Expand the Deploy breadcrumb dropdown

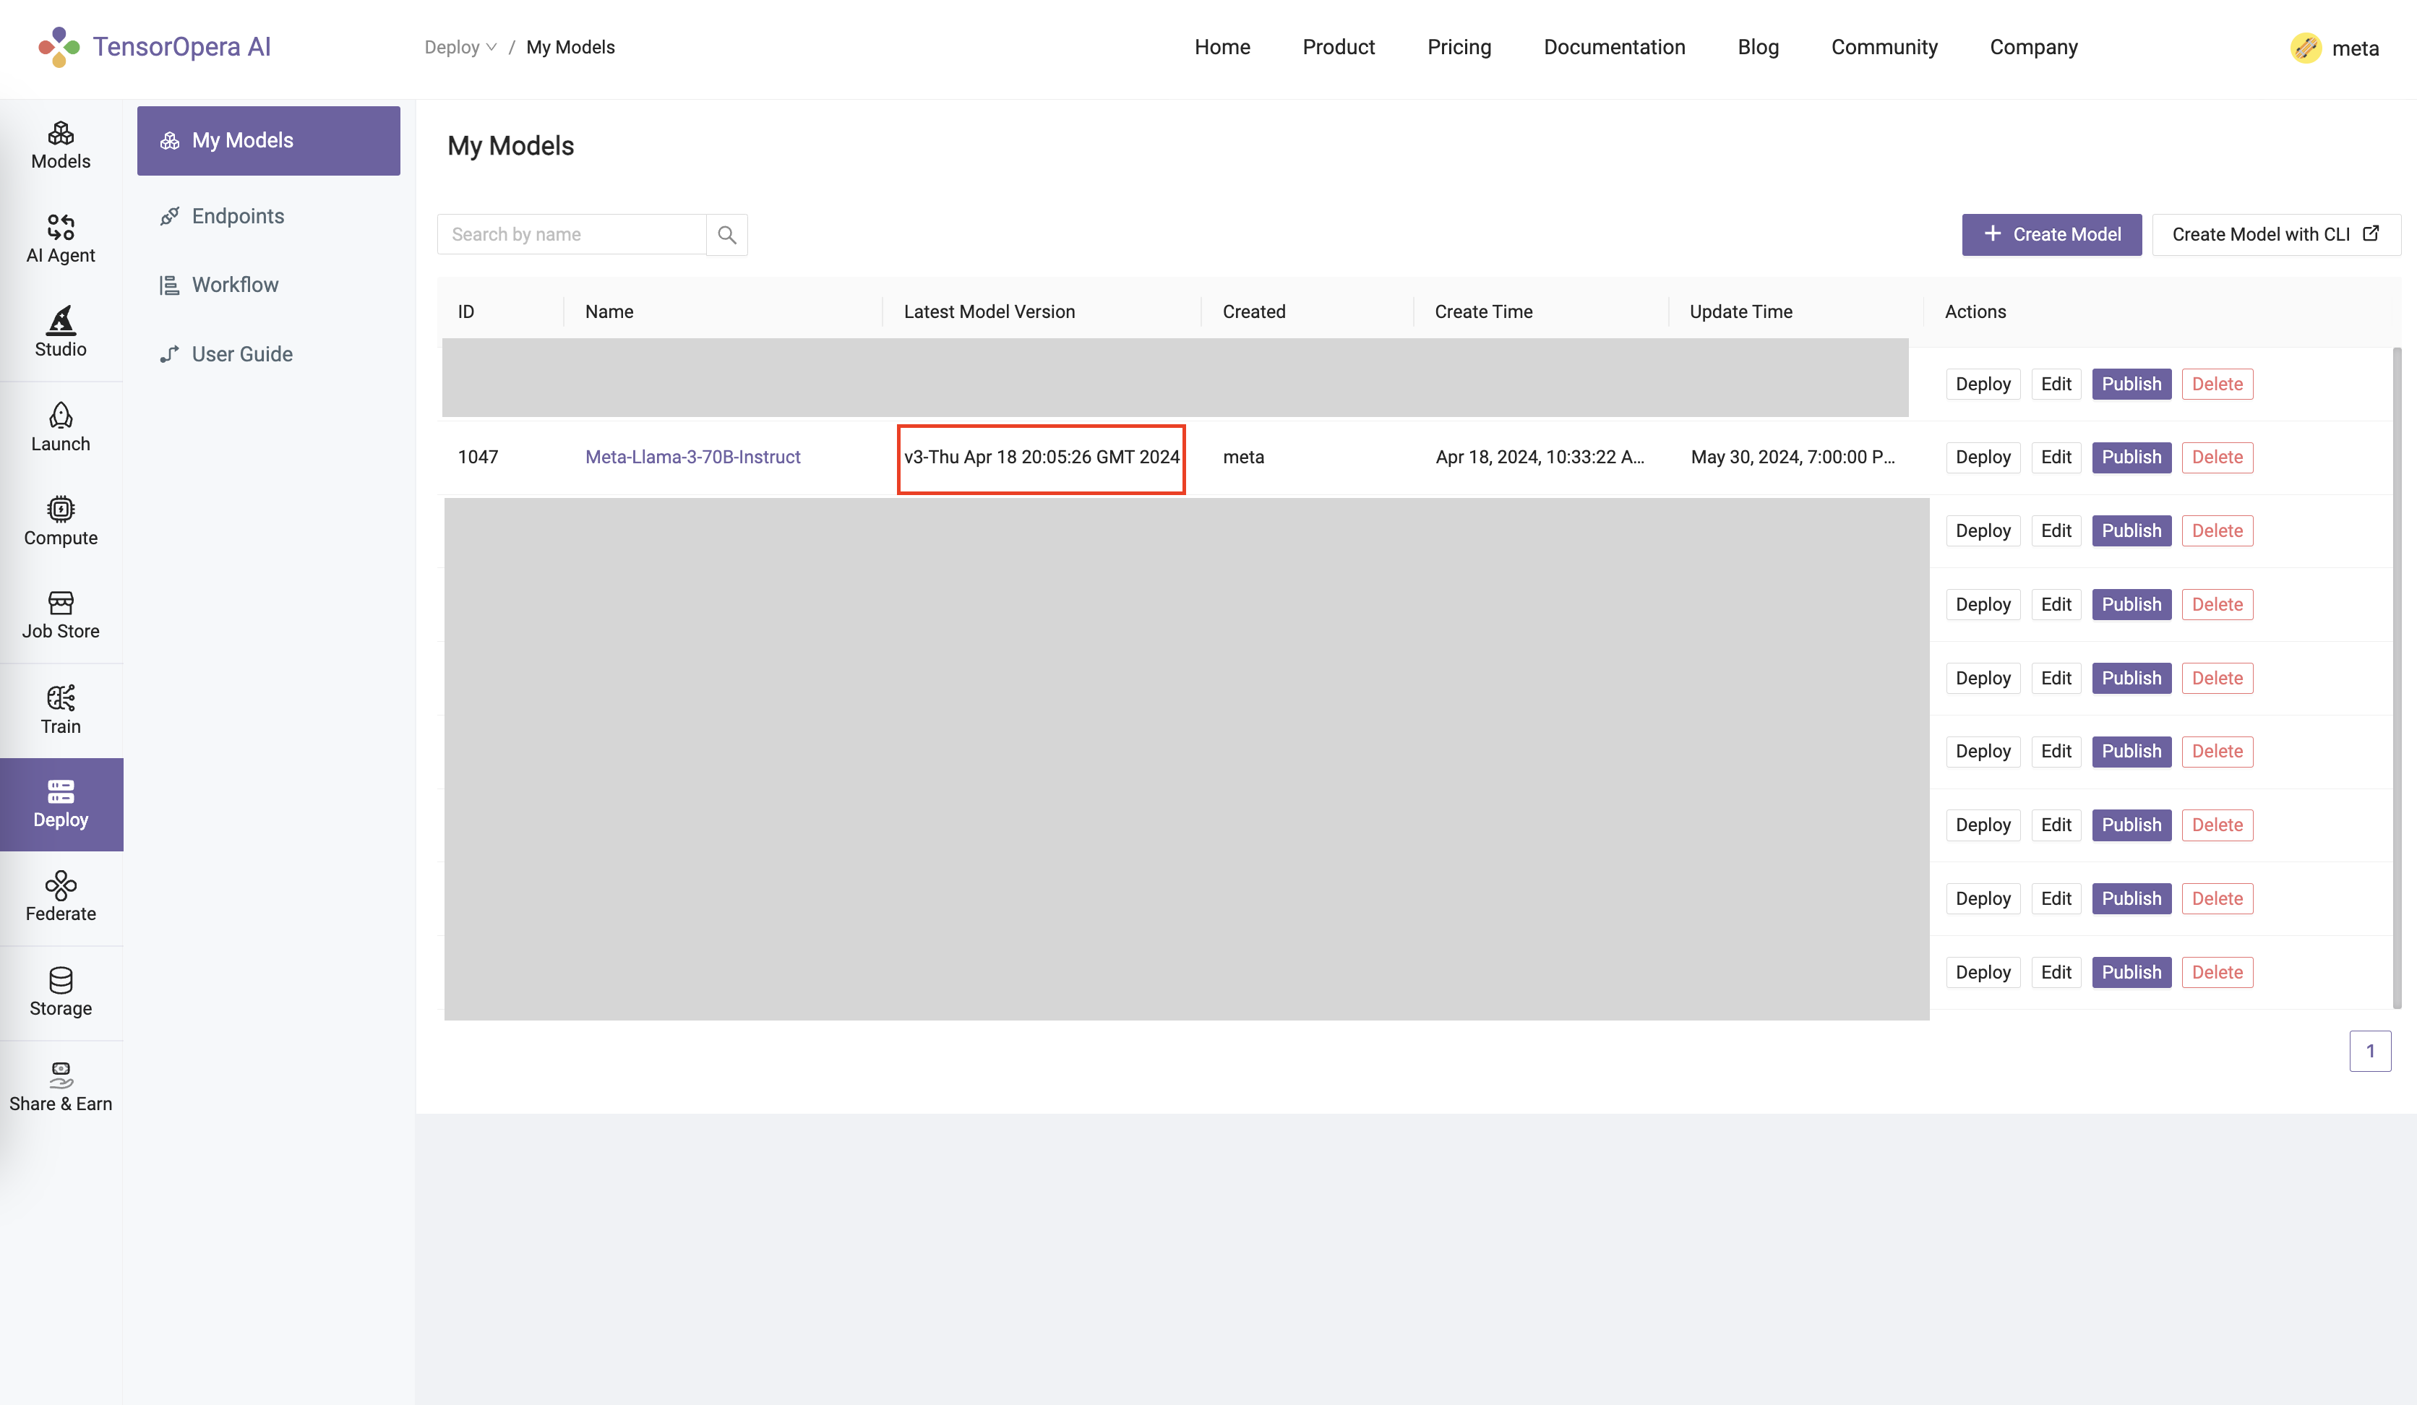pyautogui.click(x=460, y=47)
